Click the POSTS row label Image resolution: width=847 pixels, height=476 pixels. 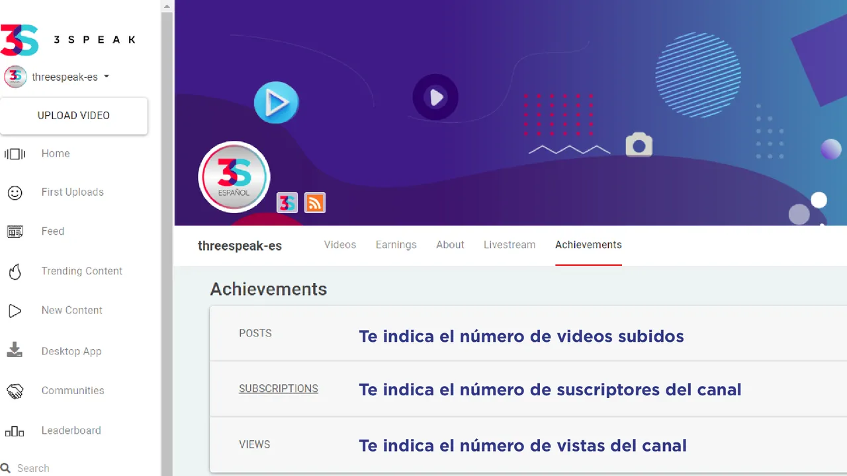pyautogui.click(x=255, y=333)
